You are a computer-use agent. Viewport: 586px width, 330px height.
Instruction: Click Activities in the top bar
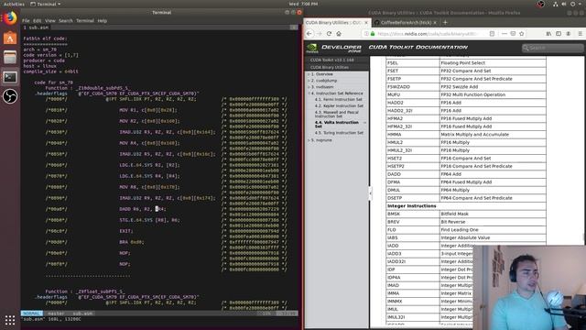[x=14, y=4]
